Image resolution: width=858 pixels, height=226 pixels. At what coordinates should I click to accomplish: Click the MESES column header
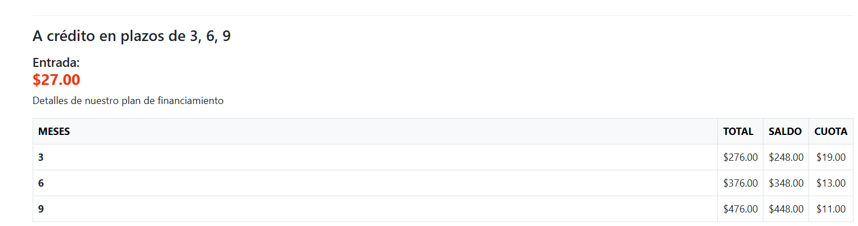(x=54, y=132)
